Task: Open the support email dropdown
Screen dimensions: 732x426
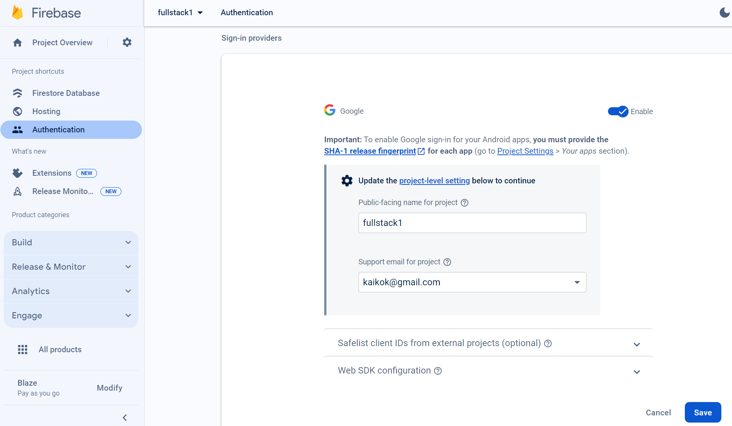Action: [x=577, y=282]
